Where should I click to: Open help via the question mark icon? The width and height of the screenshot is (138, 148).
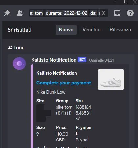click(x=130, y=13)
